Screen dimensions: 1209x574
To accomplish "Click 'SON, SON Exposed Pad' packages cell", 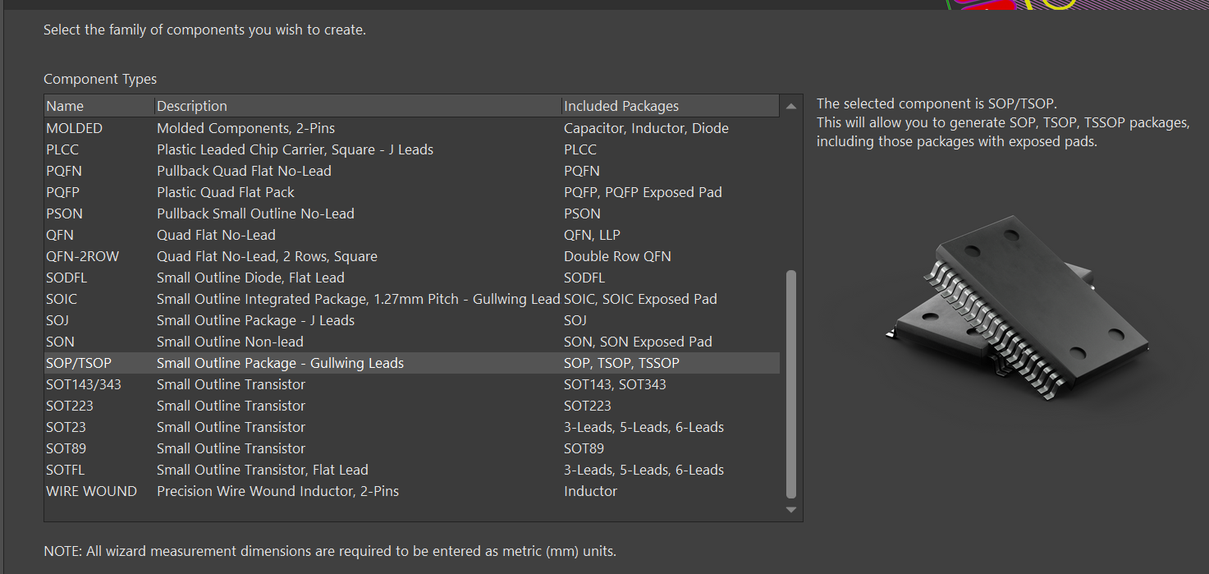I will 638,342.
